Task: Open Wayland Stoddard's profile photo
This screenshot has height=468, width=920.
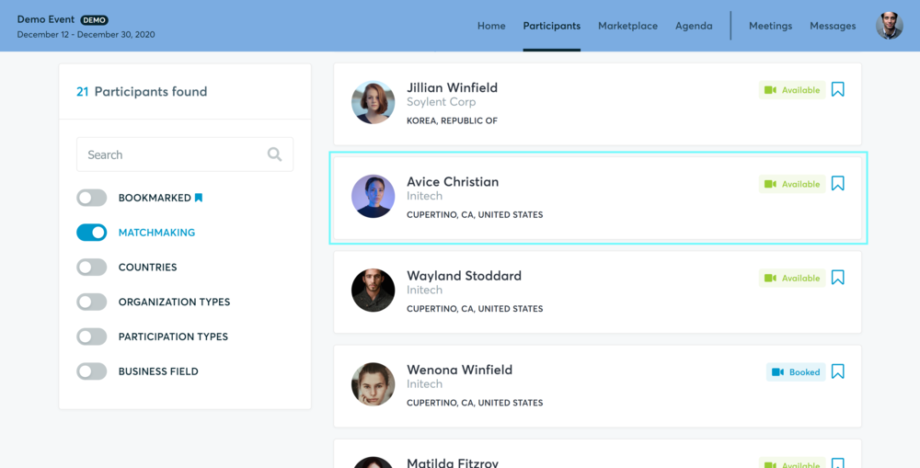Action: coord(374,290)
